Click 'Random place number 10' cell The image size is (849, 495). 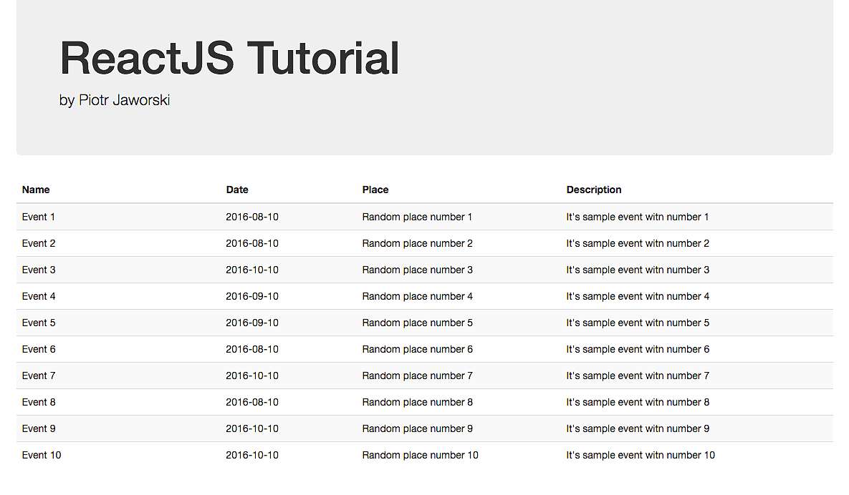click(x=420, y=455)
